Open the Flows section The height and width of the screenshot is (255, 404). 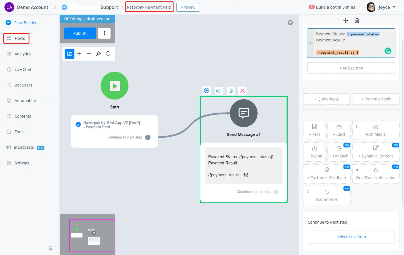tap(16, 38)
